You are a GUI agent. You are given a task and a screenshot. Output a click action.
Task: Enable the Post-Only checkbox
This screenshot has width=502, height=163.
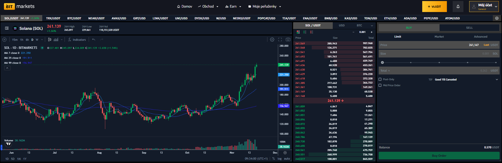click(x=380, y=79)
